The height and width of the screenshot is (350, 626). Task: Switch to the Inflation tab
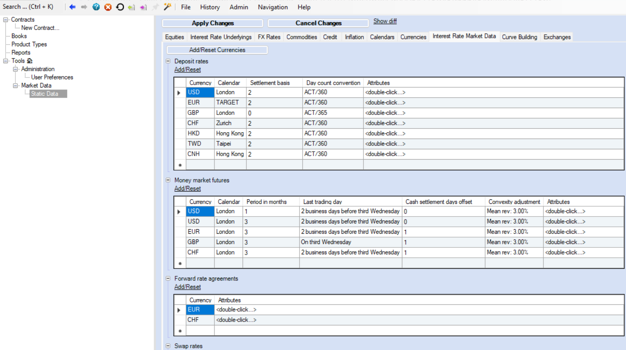coord(354,37)
